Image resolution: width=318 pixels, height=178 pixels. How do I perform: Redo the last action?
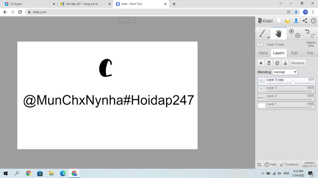[x=313, y=36]
